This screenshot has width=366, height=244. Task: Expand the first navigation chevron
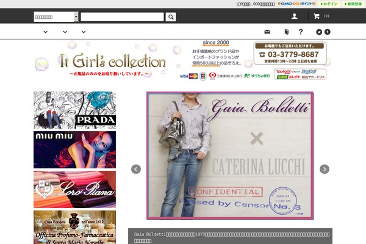tap(46, 32)
